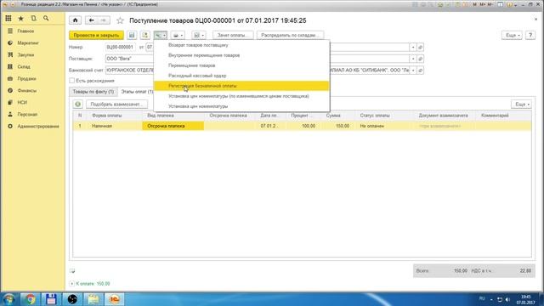This screenshot has width=544, height=306.
Task: Click the Банковский счет input field
Action: [130, 71]
